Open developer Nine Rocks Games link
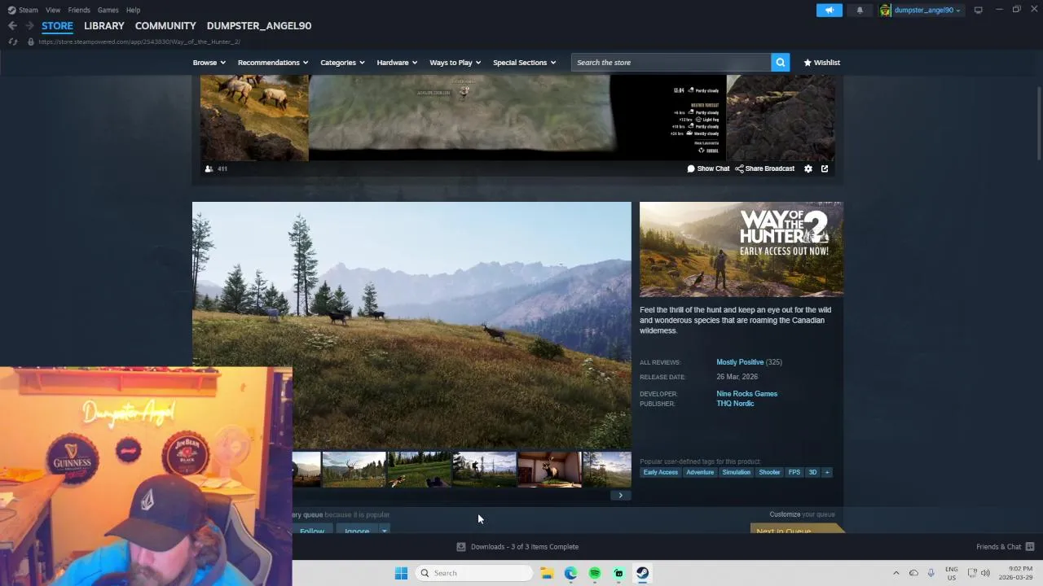Image resolution: width=1043 pixels, height=586 pixels. pos(746,394)
